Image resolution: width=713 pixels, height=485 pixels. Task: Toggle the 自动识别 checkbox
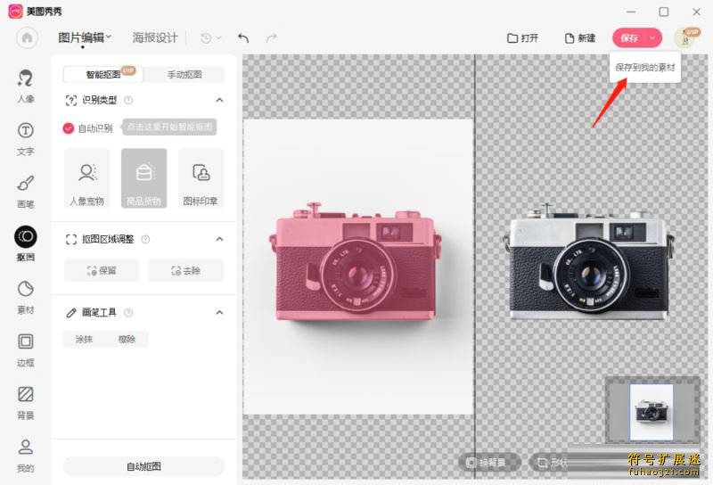click(69, 127)
